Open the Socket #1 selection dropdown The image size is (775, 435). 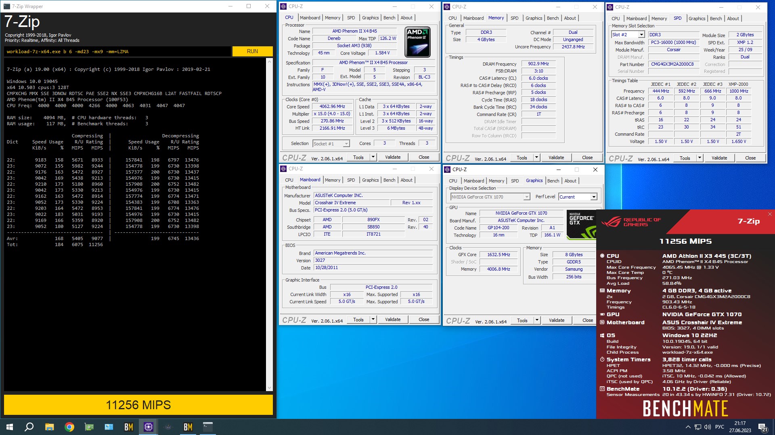click(346, 144)
